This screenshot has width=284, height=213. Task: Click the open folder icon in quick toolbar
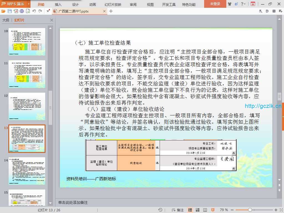click(x=3, y=11)
